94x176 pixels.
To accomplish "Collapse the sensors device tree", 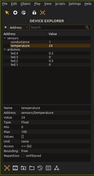I will point(5,38).
